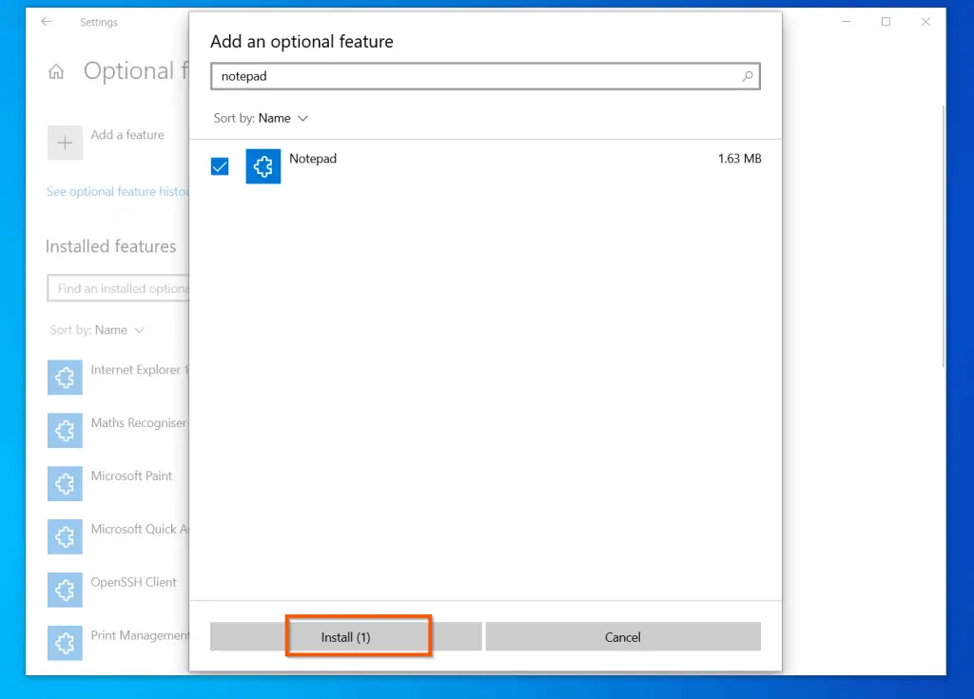Go back using Settings back arrow

47,22
